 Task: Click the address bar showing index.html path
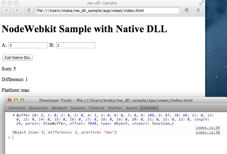click(x=108, y=10)
